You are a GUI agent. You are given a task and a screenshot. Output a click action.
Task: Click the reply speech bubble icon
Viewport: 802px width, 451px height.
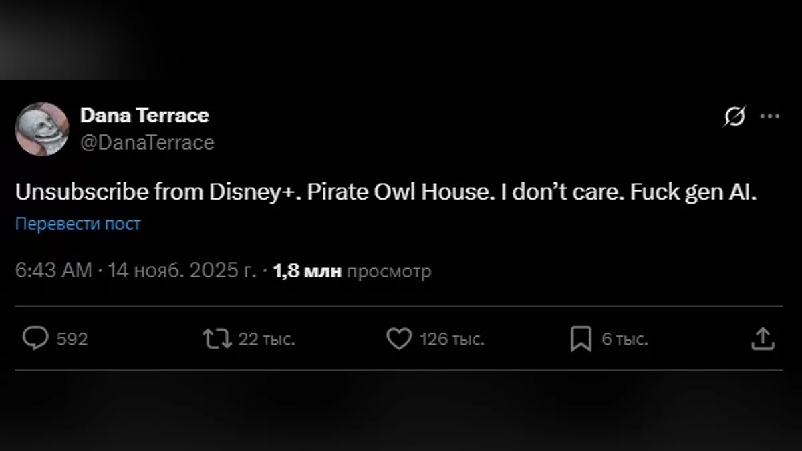tap(35, 339)
